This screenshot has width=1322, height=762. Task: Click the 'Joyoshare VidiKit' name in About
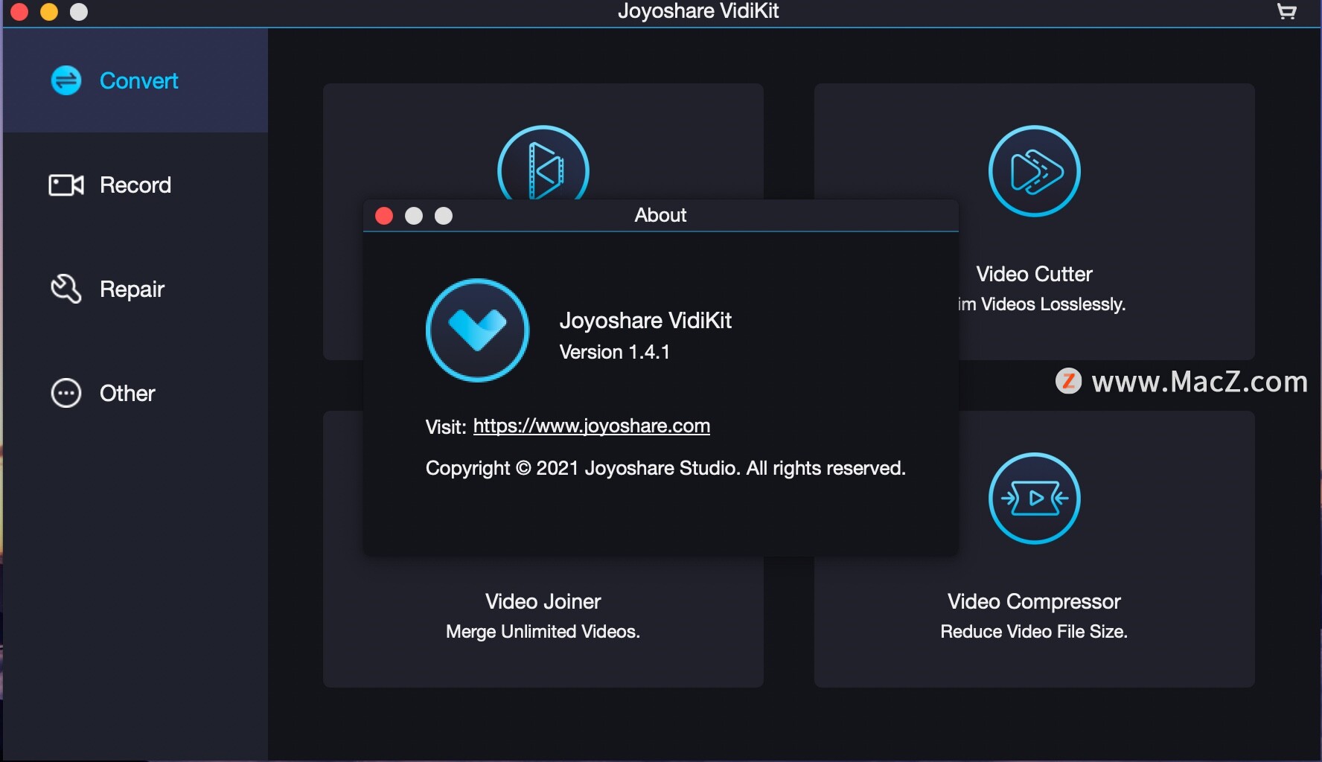click(x=645, y=321)
